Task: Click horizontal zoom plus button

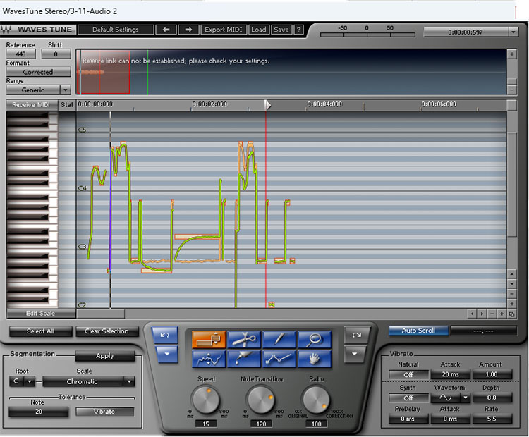Action: pyautogui.click(x=502, y=314)
